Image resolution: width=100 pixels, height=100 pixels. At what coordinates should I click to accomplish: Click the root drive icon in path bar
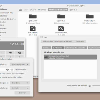point(20,10)
